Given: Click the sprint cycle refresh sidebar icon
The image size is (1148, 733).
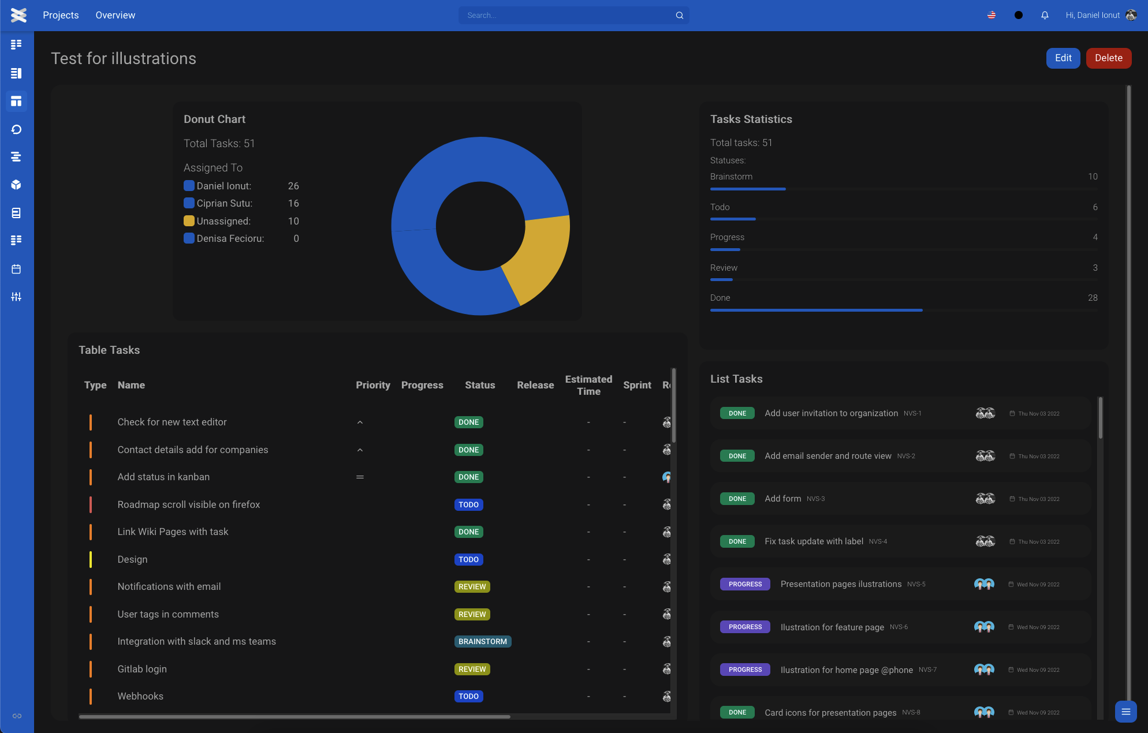Looking at the screenshot, I should (16, 129).
